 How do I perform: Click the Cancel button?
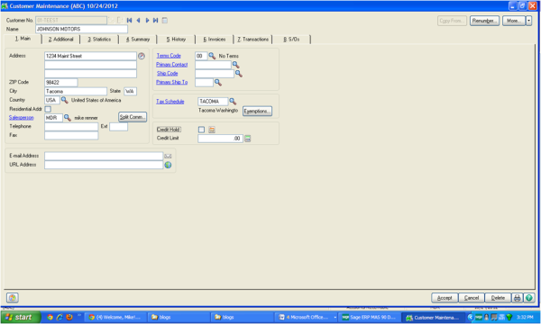472,298
